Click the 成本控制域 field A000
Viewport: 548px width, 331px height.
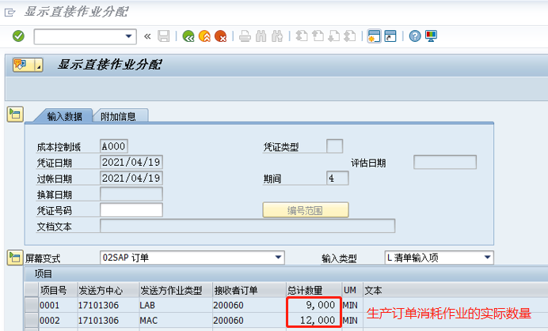(x=114, y=146)
